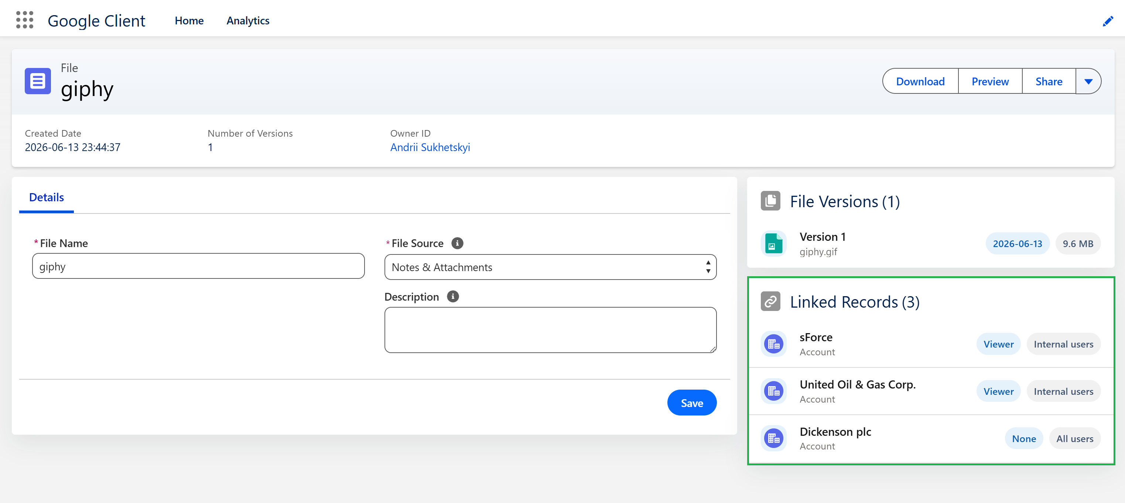Click the Google Client app title

click(96, 21)
